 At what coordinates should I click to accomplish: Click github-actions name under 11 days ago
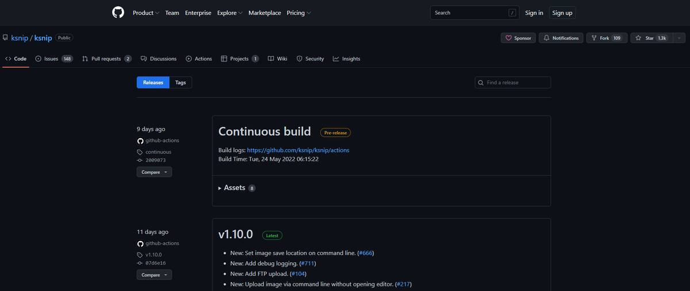[162, 243]
